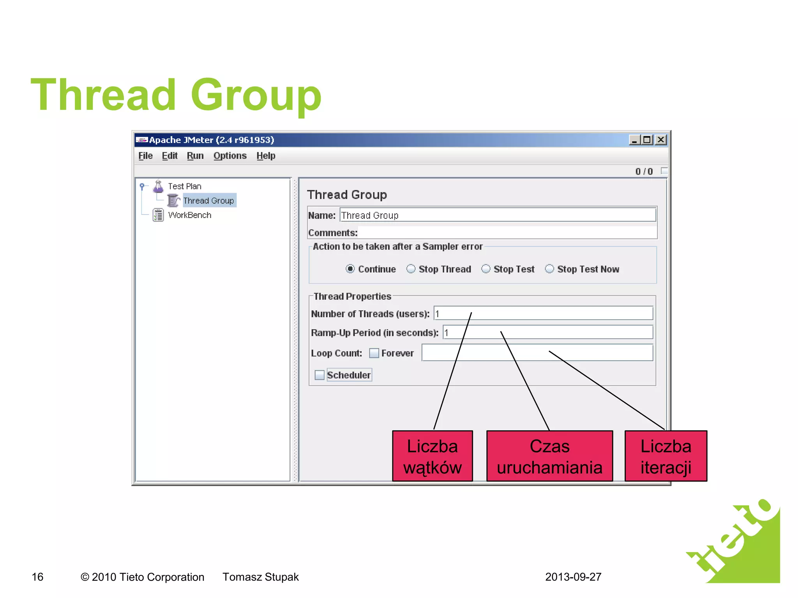
Task: Select the Continue radio button
Action: tap(350, 269)
